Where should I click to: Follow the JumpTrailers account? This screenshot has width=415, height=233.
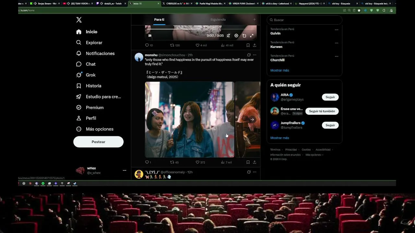pos(330,125)
